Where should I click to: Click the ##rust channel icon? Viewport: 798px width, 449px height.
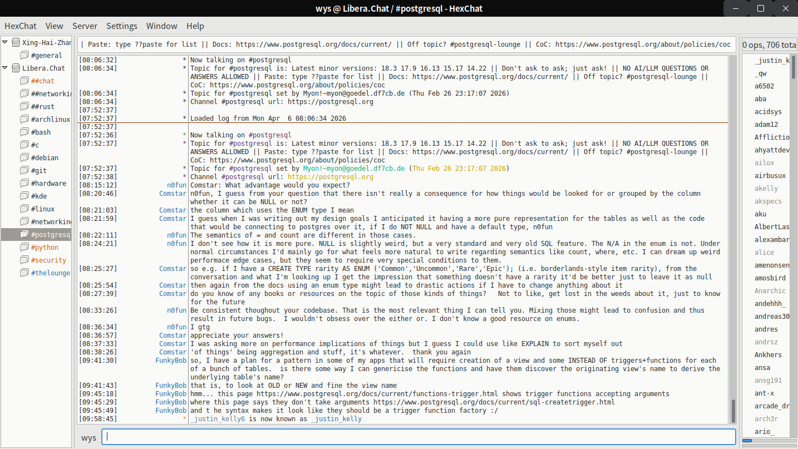coord(24,106)
